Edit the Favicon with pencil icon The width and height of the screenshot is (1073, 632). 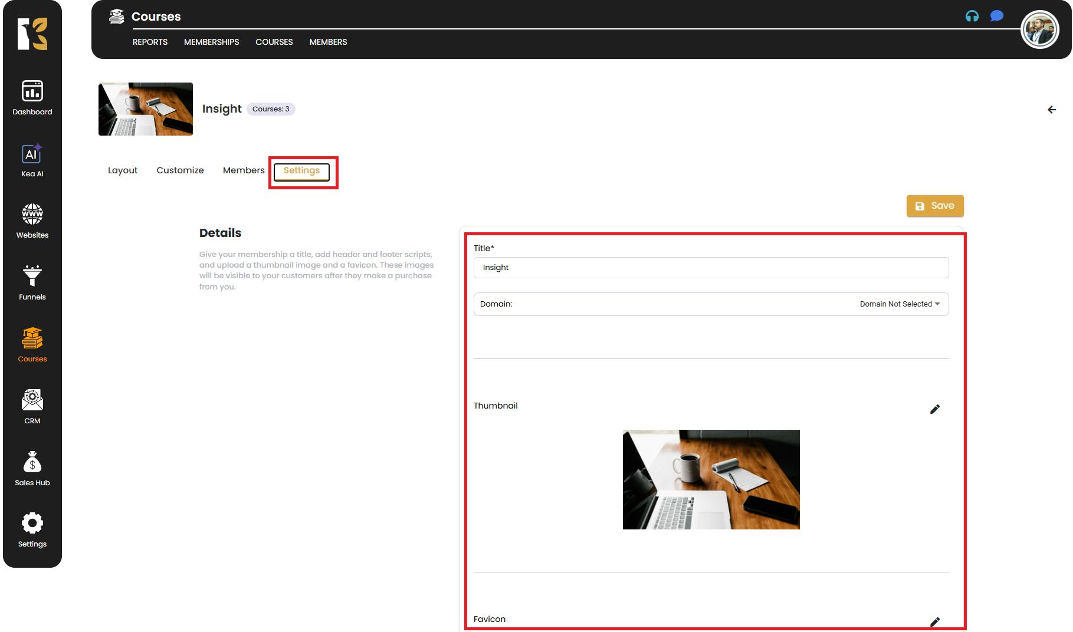tap(934, 621)
